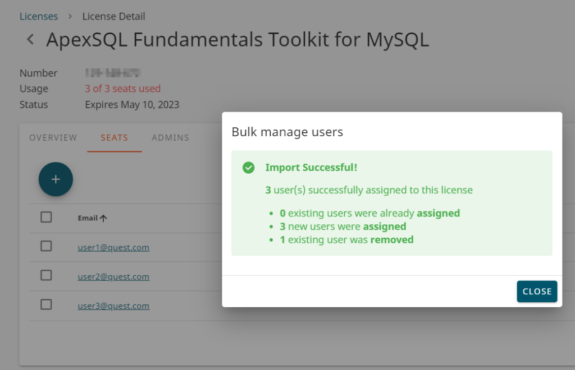Image resolution: width=575 pixels, height=370 pixels.
Task: Check the select-all checkbox in the table header
Action: (x=45, y=218)
